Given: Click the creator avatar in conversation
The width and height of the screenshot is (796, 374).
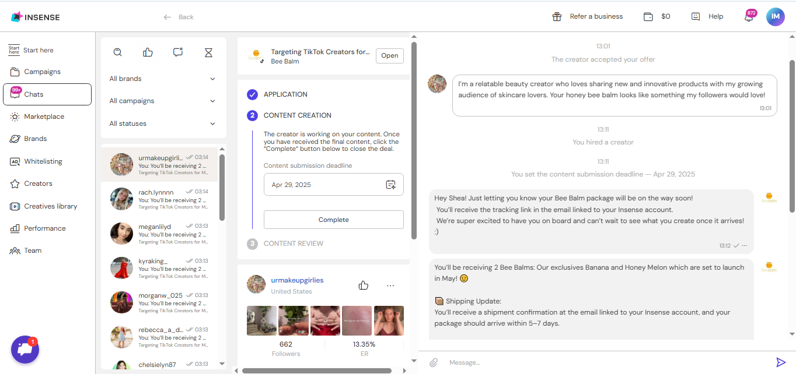Looking at the screenshot, I should [437, 84].
